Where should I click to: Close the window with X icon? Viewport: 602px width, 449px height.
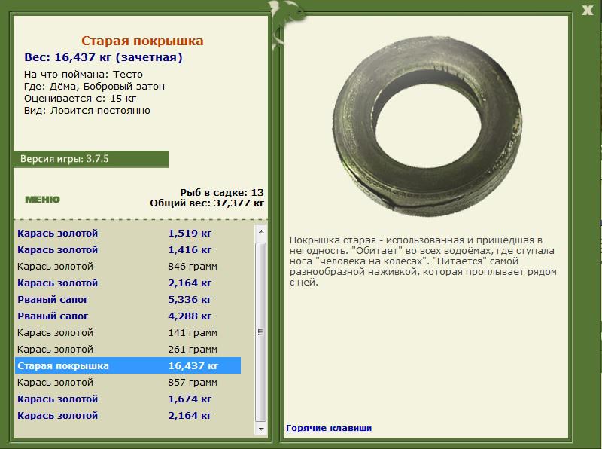point(588,10)
